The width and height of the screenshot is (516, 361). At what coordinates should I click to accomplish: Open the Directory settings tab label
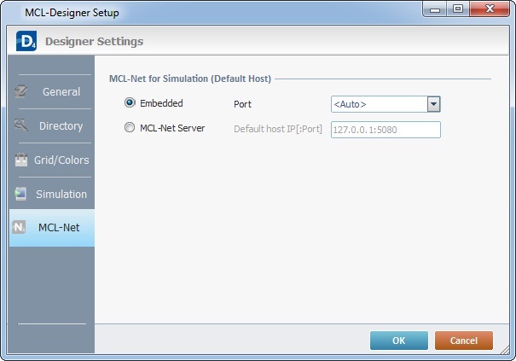[61, 125]
